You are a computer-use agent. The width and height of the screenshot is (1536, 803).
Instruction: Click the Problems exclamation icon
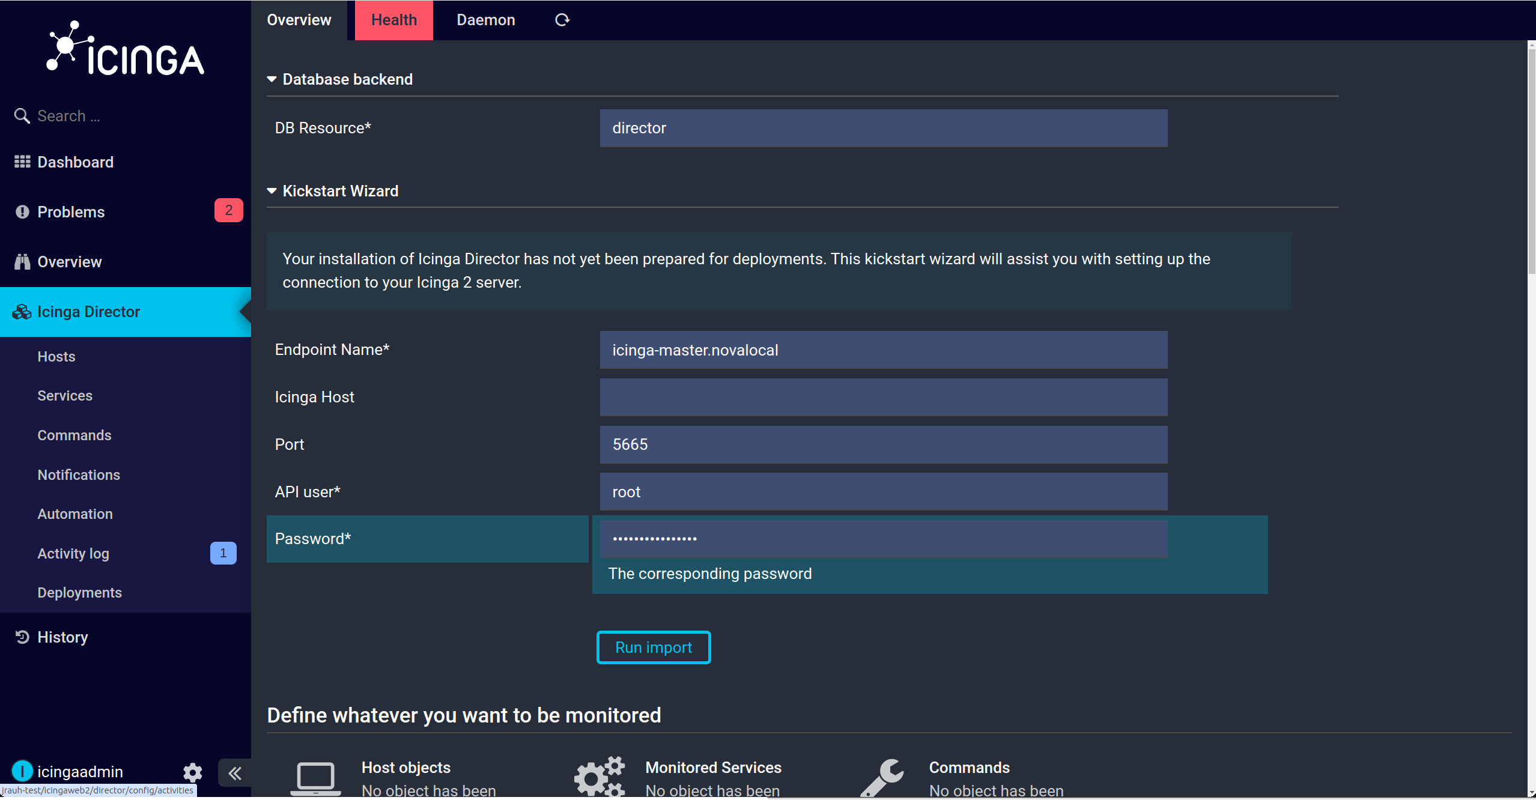click(x=22, y=212)
